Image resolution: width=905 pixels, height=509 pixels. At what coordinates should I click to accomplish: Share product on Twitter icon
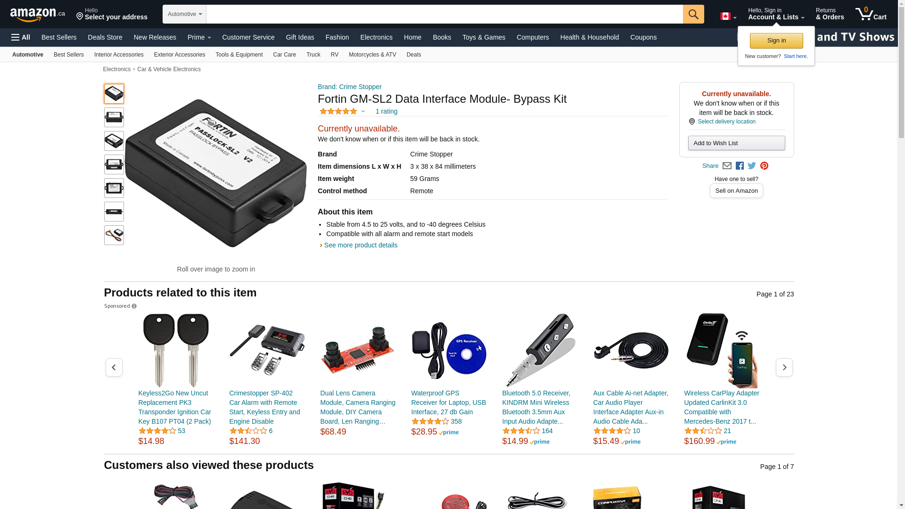click(x=752, y=166)
